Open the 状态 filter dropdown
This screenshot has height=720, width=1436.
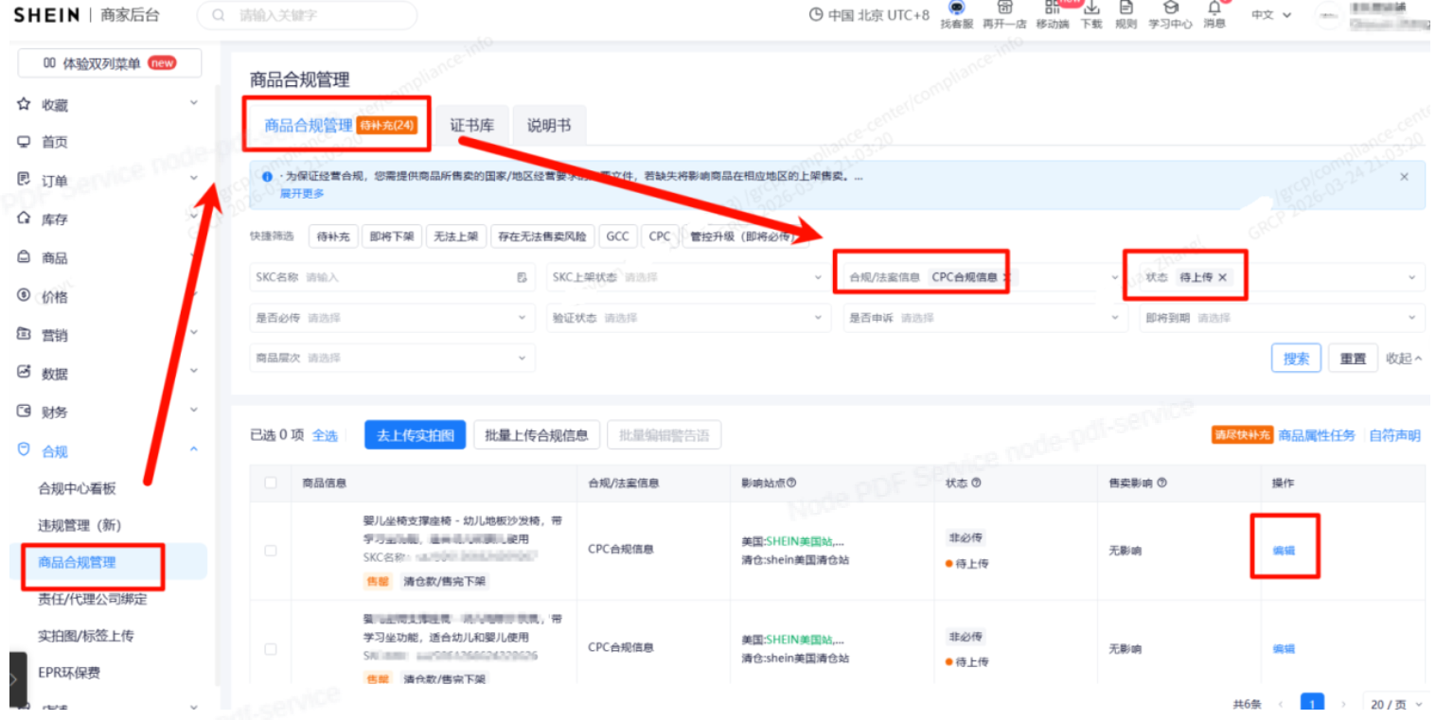[1281, 278]
